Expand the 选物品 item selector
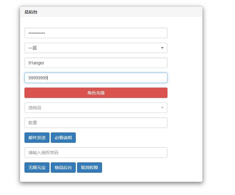235x195 pixels. point(96,108)
